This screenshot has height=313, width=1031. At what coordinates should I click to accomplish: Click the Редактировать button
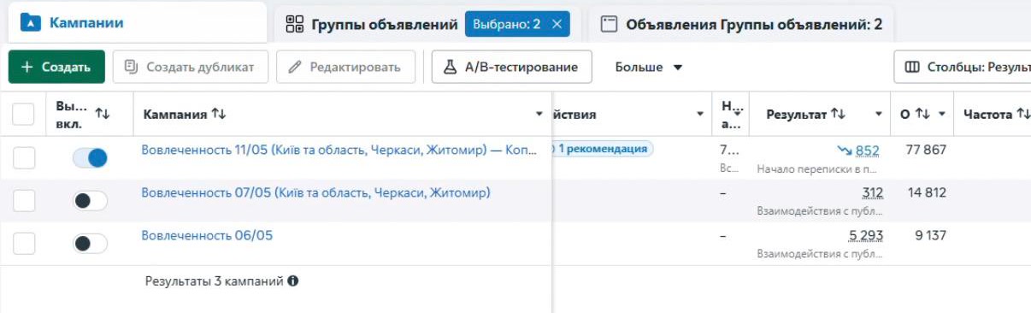click(x=345, y=67)
